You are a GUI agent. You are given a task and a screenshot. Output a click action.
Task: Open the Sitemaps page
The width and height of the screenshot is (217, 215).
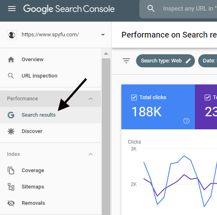(x=51, y=187)
